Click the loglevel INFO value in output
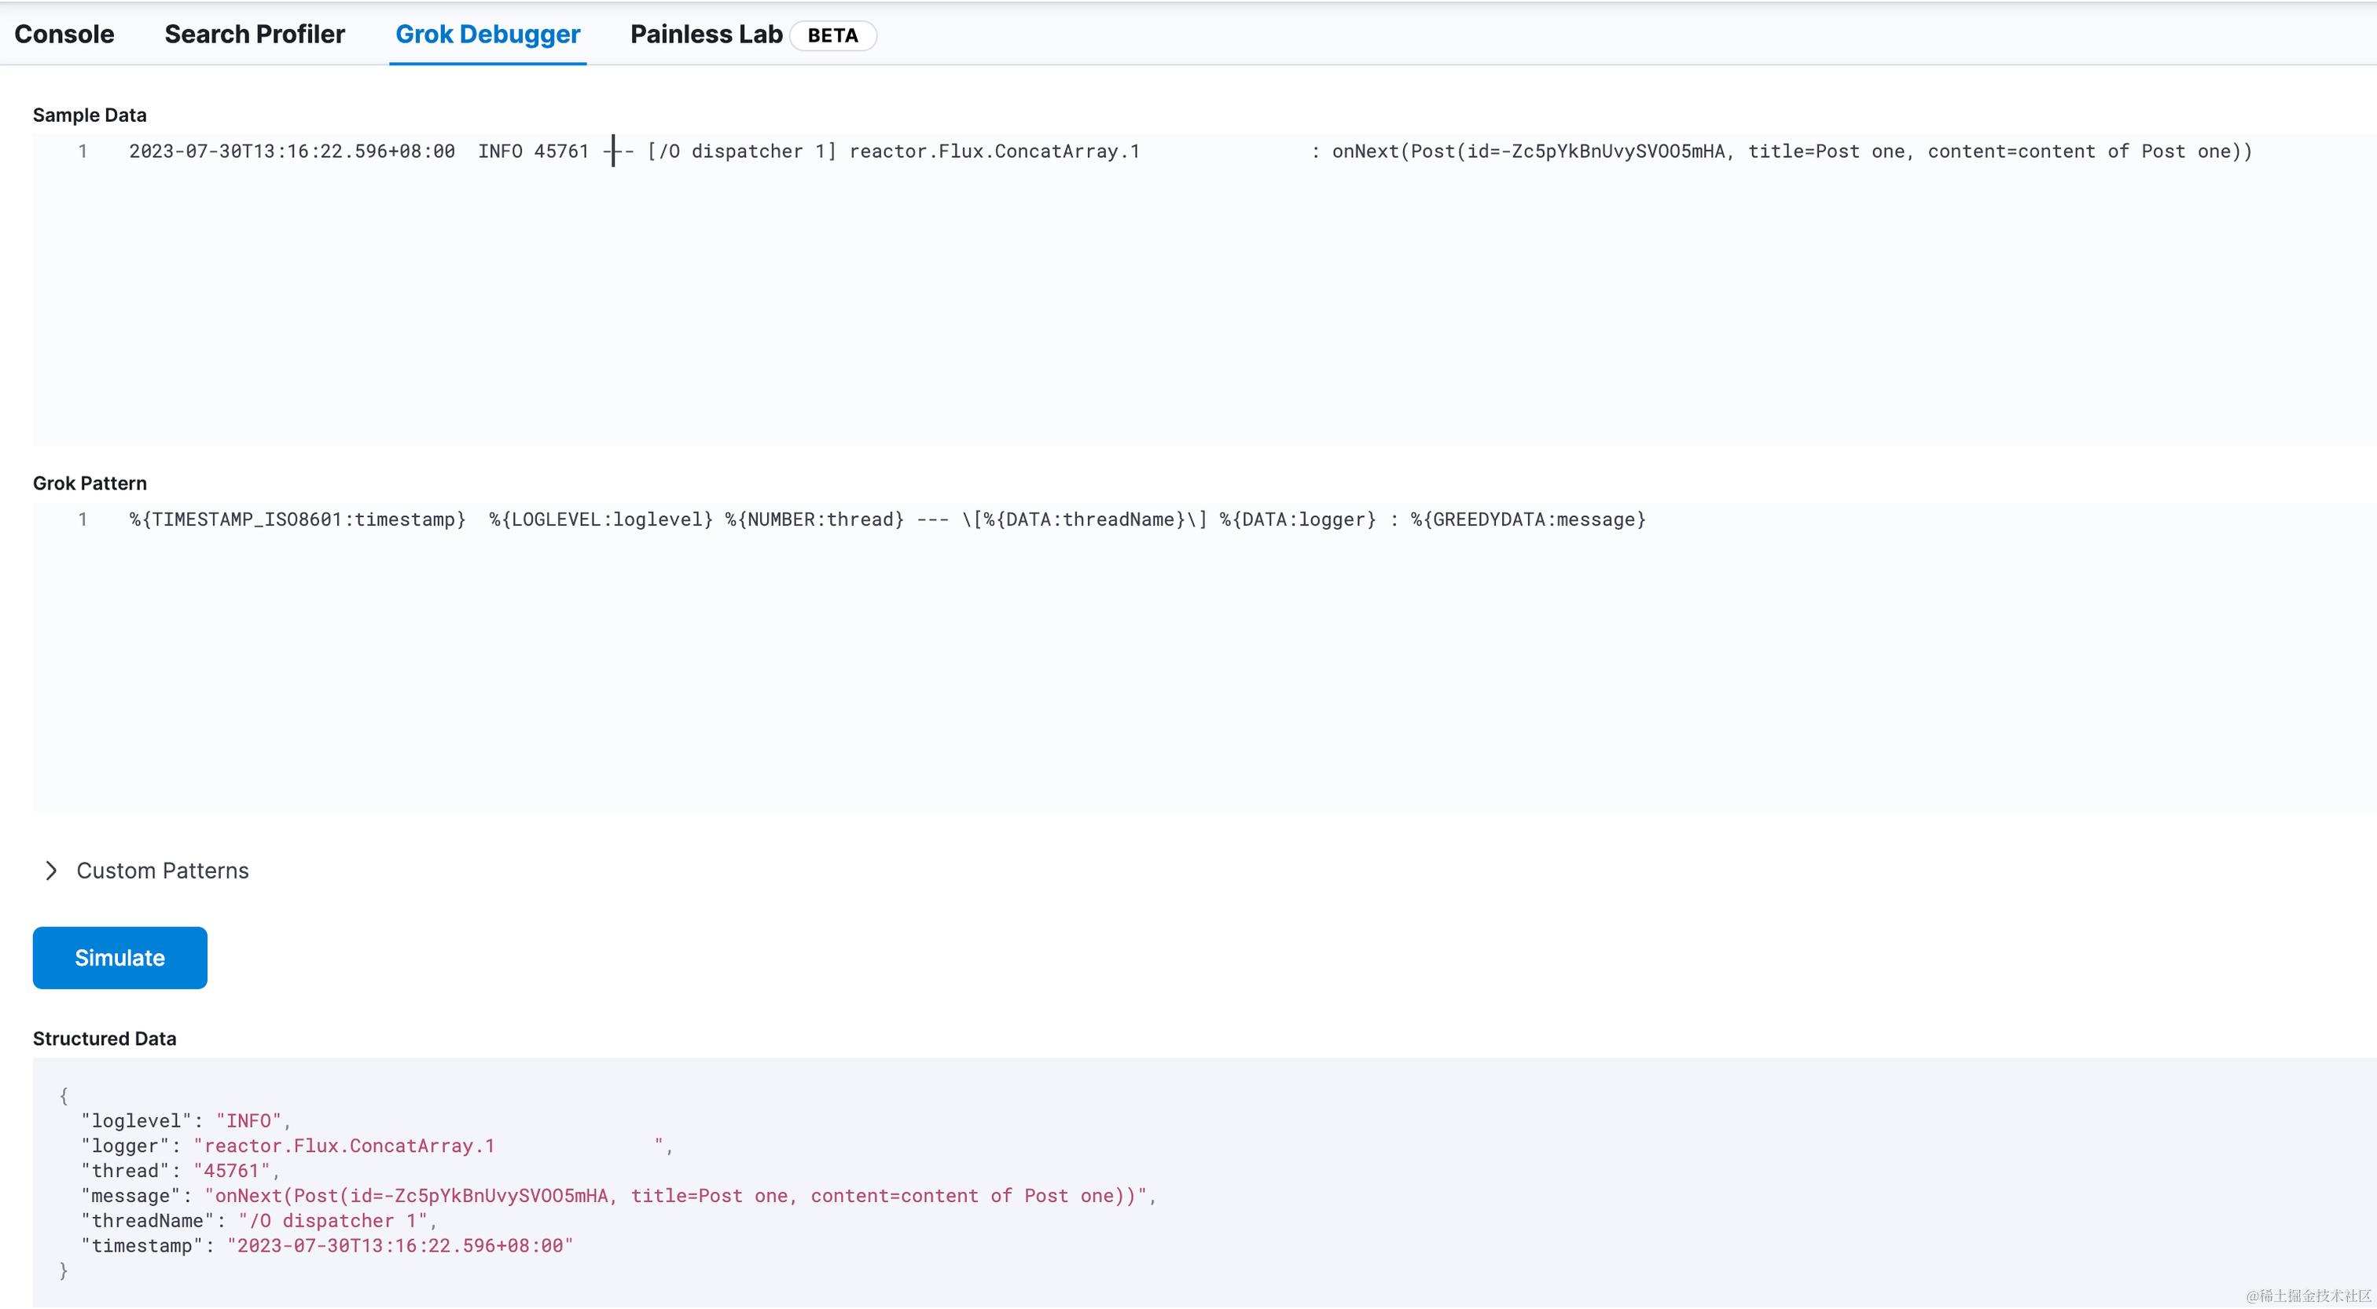Image resolution: width=2377 pixels, height=1309 pixels. pyautogui.click(x=248, y=1120)
